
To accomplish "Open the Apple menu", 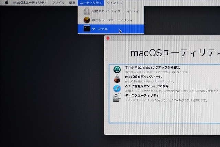I will click(x=7, y=2).
